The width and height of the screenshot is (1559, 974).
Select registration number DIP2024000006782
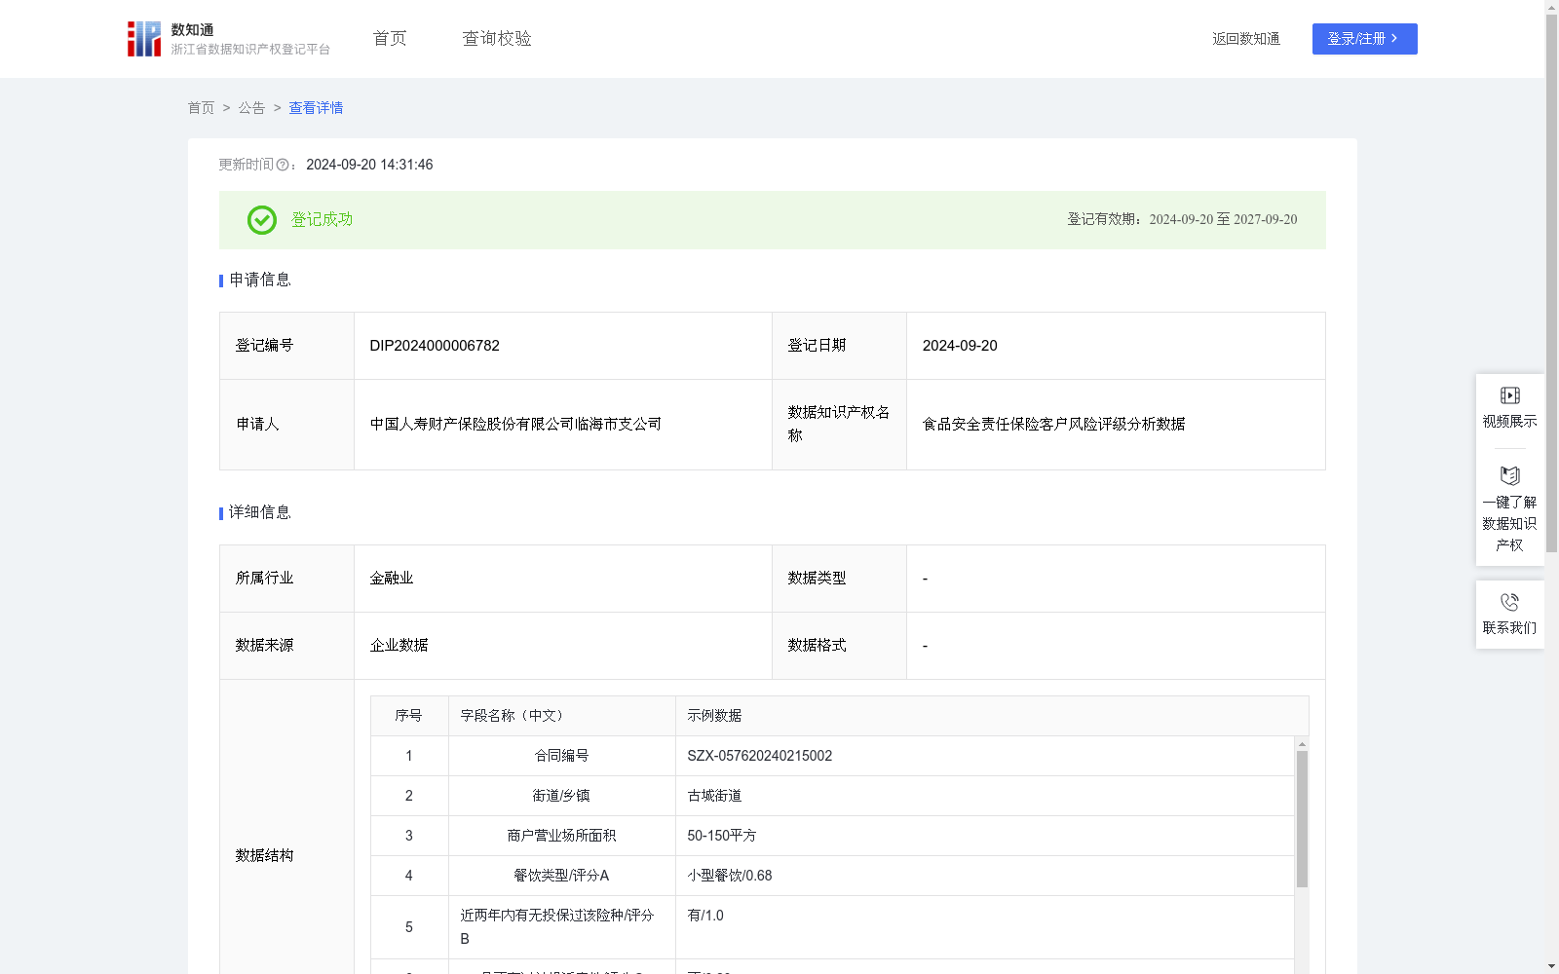pyautogui.click(x=435, y=346)
